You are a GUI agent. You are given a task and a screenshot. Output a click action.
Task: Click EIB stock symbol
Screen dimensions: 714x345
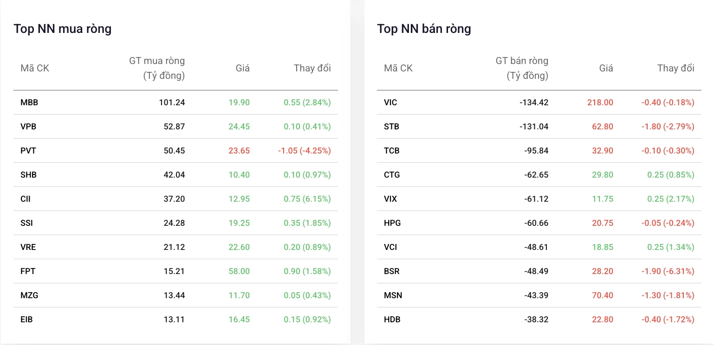(26, 319)
